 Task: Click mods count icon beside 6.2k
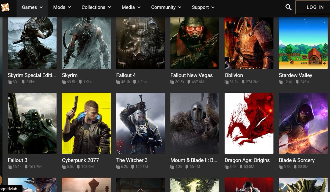click(x=118, y=167)
